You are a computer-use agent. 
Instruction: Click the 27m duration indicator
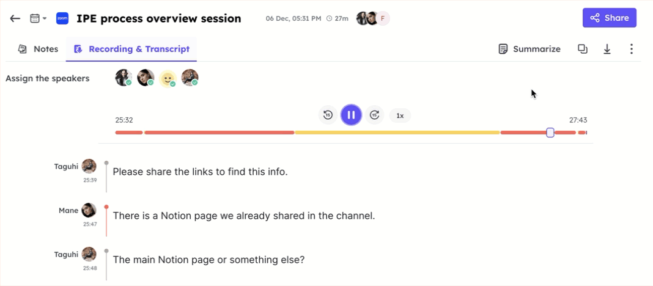pos(338,18)
